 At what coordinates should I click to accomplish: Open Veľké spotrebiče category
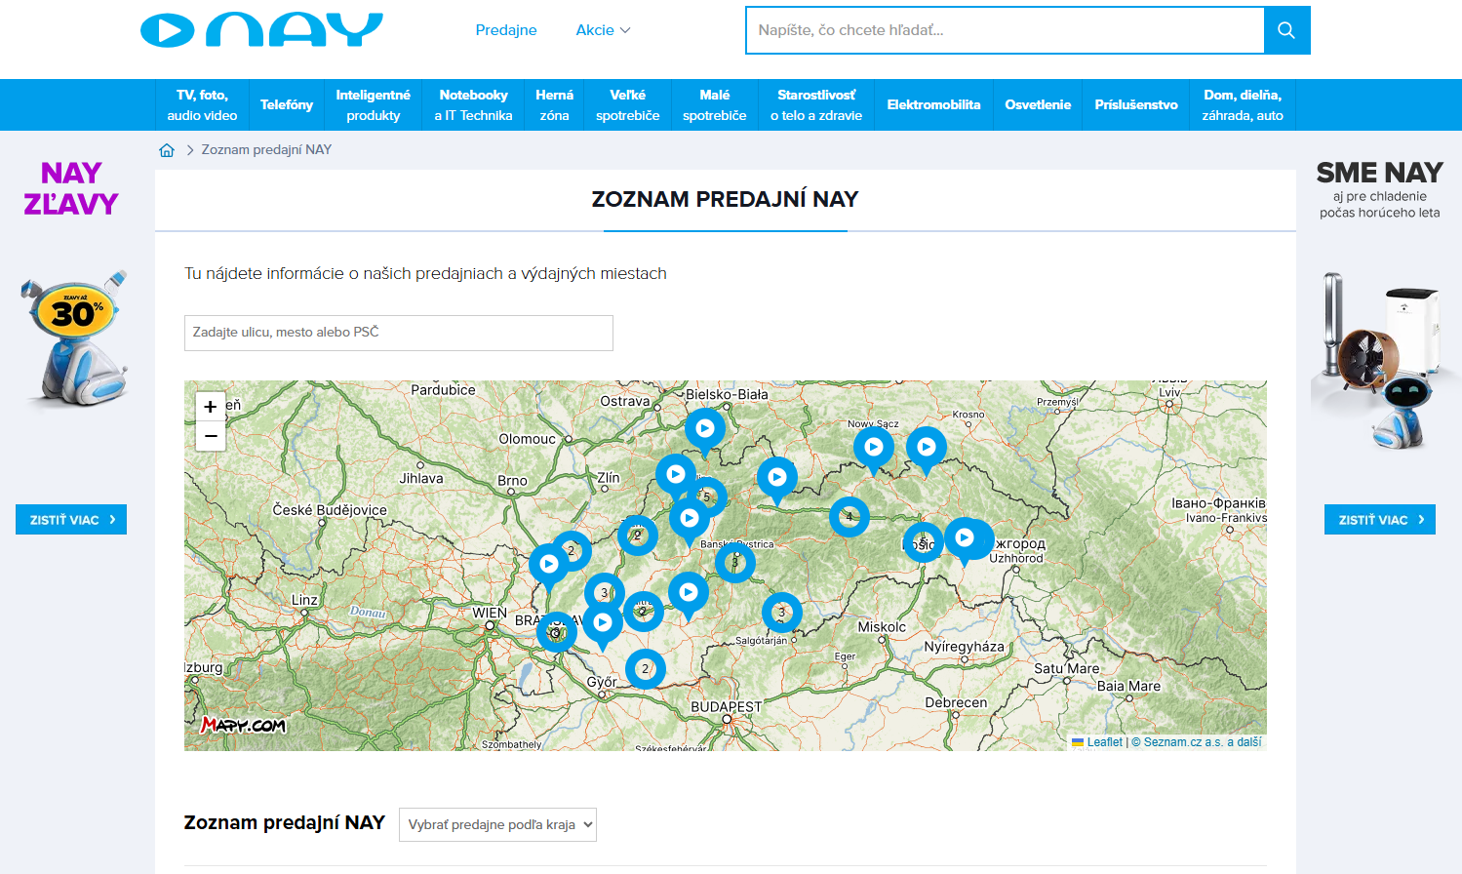click(x=627, y=104)
